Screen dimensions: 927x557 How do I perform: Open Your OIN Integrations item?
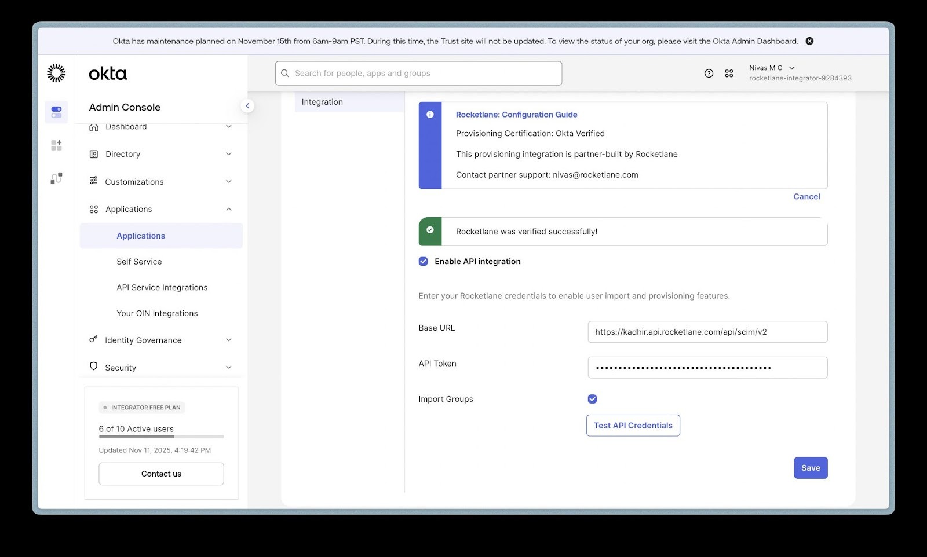pyautogui.click(x=157, y=313)
